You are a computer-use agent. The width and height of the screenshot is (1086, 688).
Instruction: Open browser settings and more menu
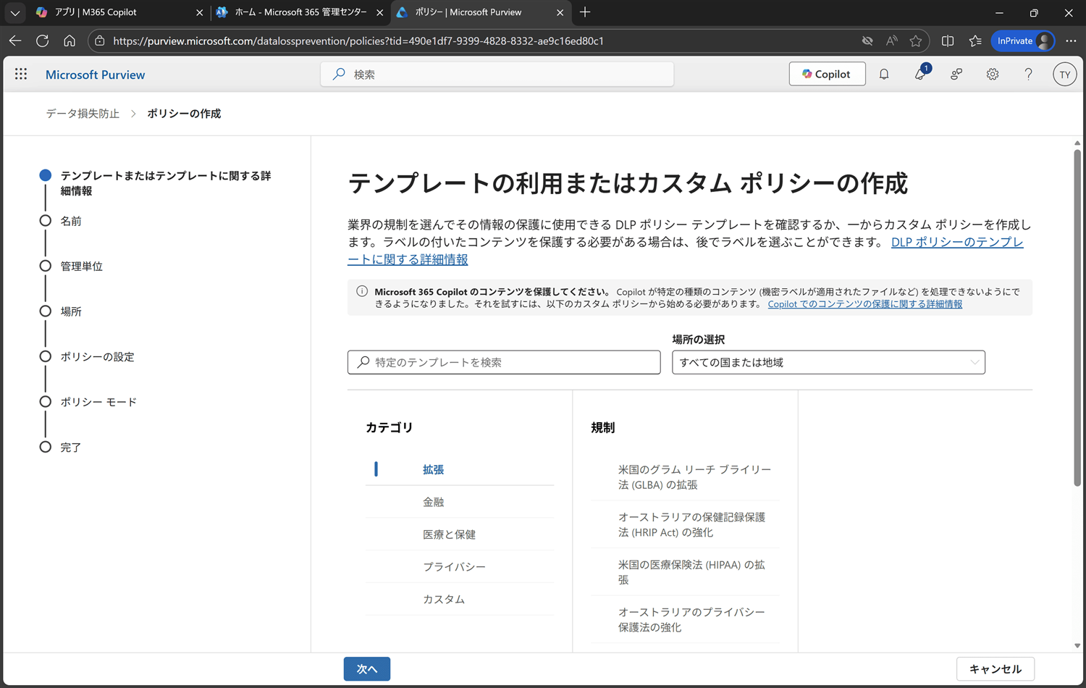tap(1071, 41)
